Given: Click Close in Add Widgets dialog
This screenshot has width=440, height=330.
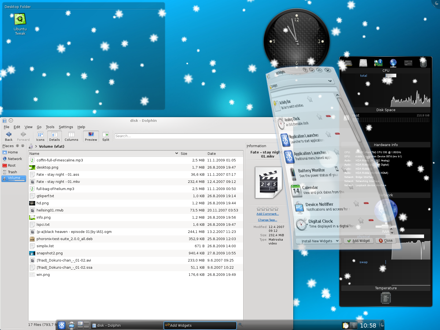Looking at the screenshot, I should [x=386, y=240].
